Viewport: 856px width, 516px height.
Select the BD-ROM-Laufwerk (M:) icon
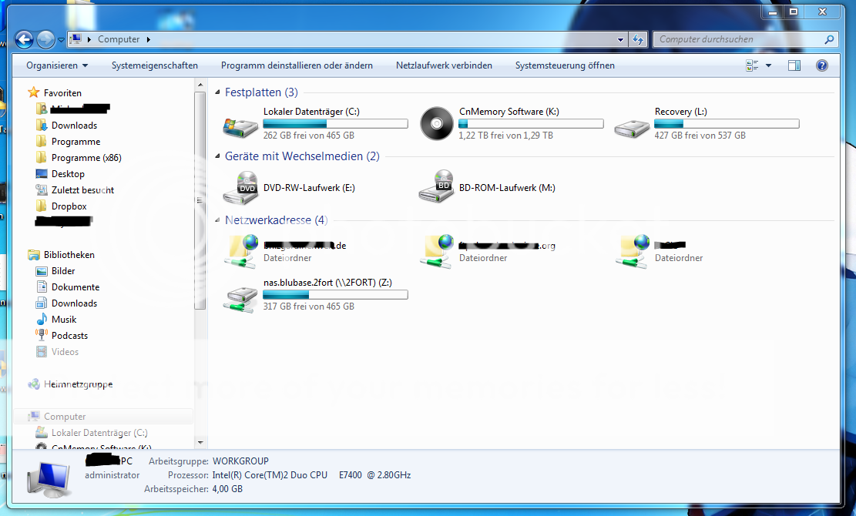(x=436, y=188)
